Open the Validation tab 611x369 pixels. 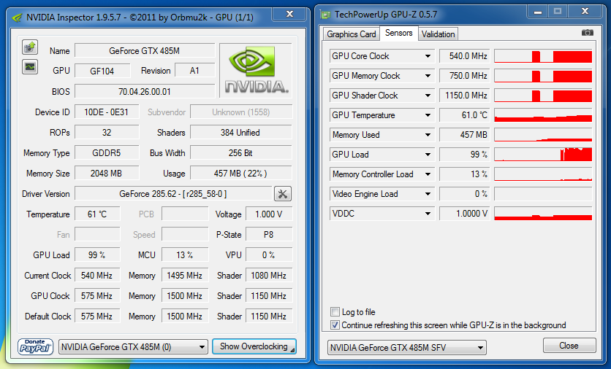[438, 34]
